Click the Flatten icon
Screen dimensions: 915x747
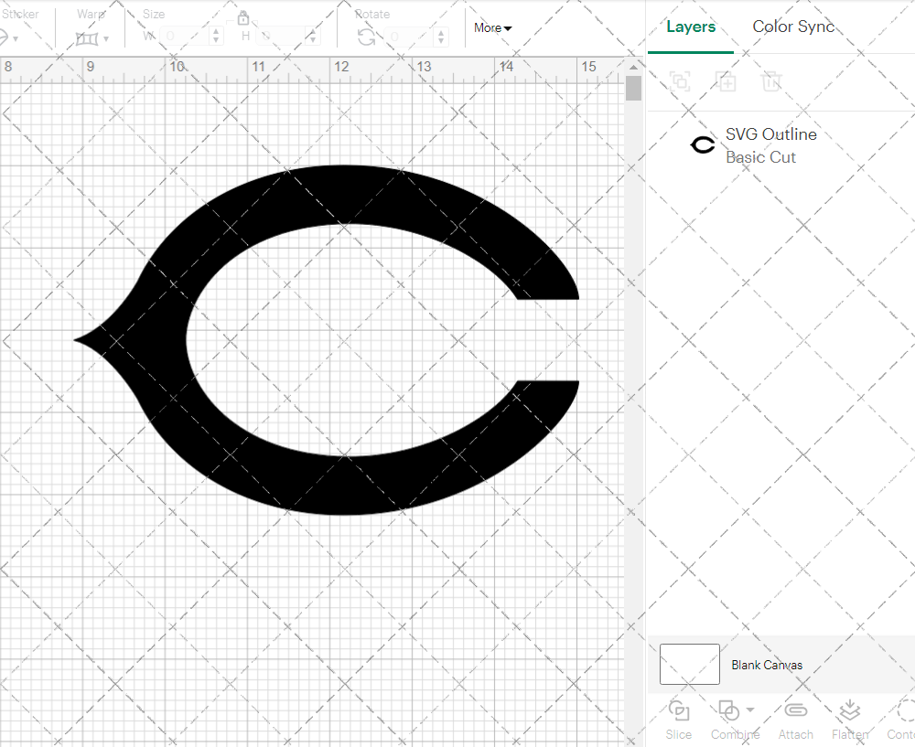coord(849,711)
